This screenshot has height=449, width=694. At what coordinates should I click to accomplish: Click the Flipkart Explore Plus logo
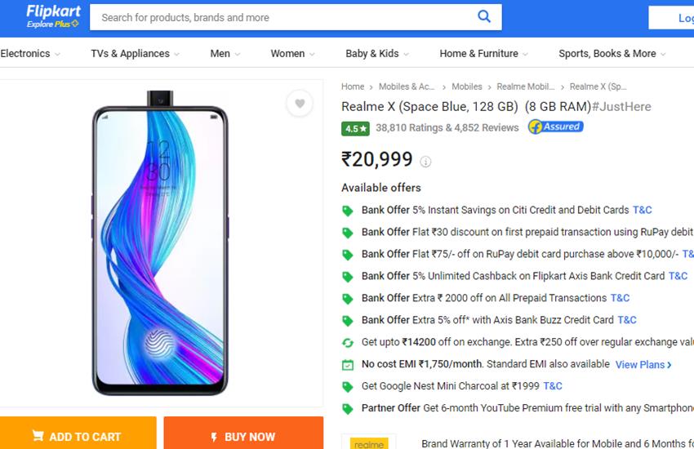point(52,16)
